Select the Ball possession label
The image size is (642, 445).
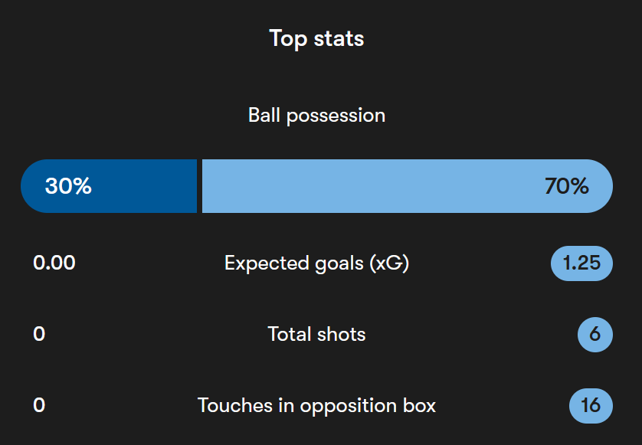tap(316, 116)
